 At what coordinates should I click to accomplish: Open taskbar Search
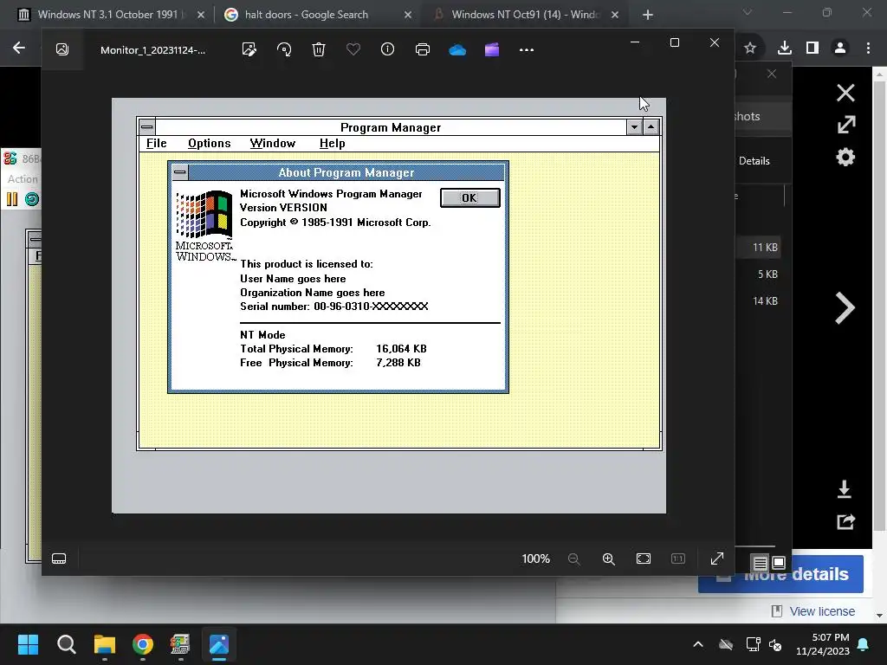(x=66, y=644)
